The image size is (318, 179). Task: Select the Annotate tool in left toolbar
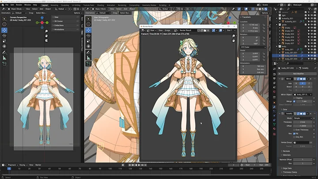4,52
